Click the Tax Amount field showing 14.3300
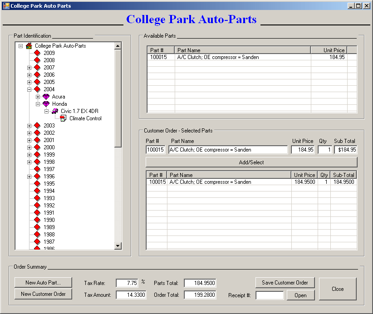Image resolution: width=373 pixels, height=314 pixels. tap(131, 295)
